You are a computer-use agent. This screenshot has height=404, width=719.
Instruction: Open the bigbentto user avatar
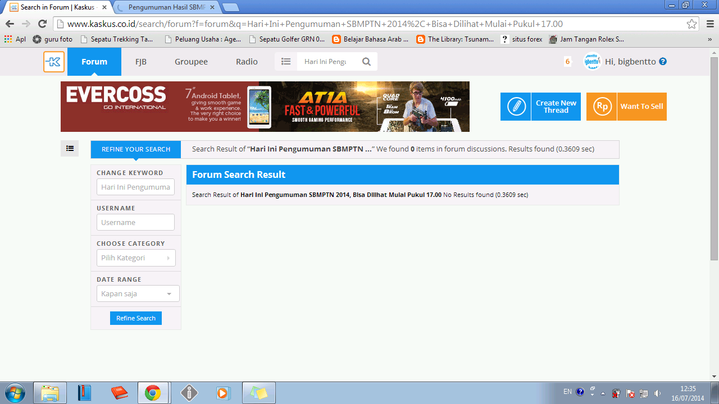pos(592,62)
